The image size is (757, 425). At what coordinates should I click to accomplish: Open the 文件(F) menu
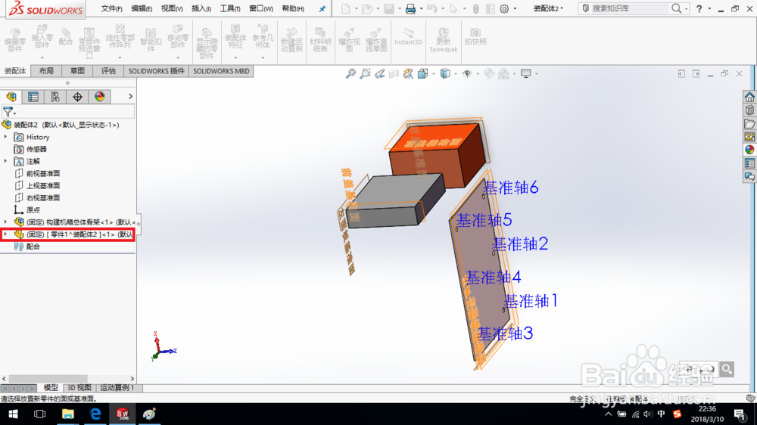click(x=111, y=8)
